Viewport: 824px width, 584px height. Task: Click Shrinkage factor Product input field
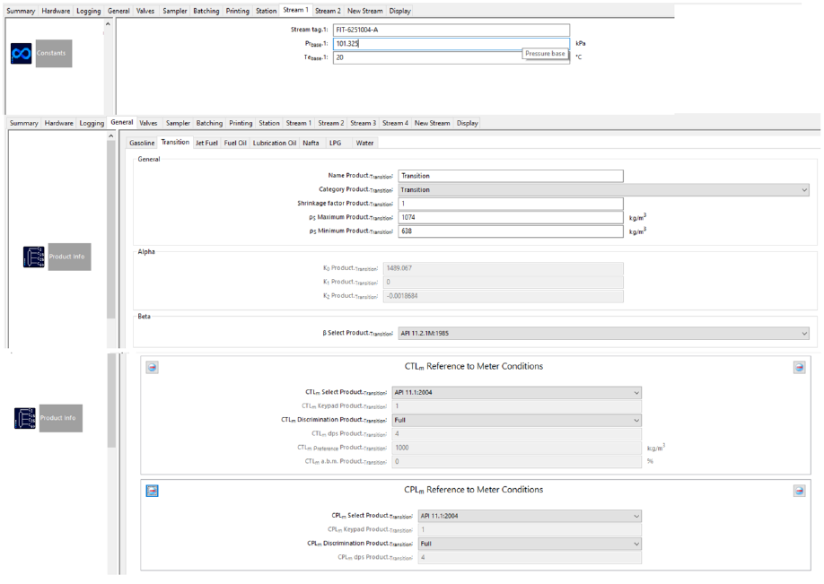tap(511, 204)
